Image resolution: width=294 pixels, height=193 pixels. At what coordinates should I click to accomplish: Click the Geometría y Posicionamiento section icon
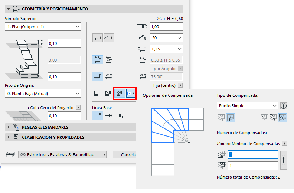pos(16,9)
